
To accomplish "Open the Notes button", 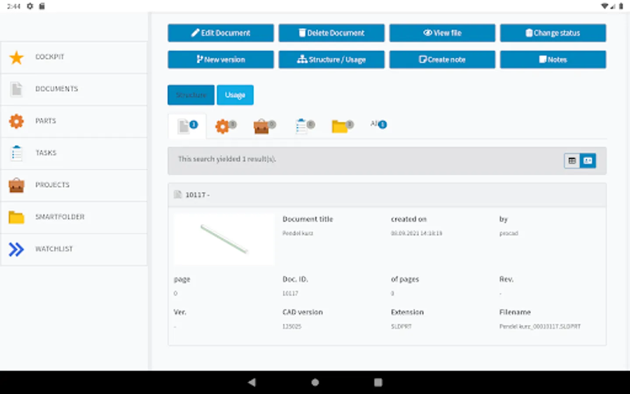I will tap(553, 60).
